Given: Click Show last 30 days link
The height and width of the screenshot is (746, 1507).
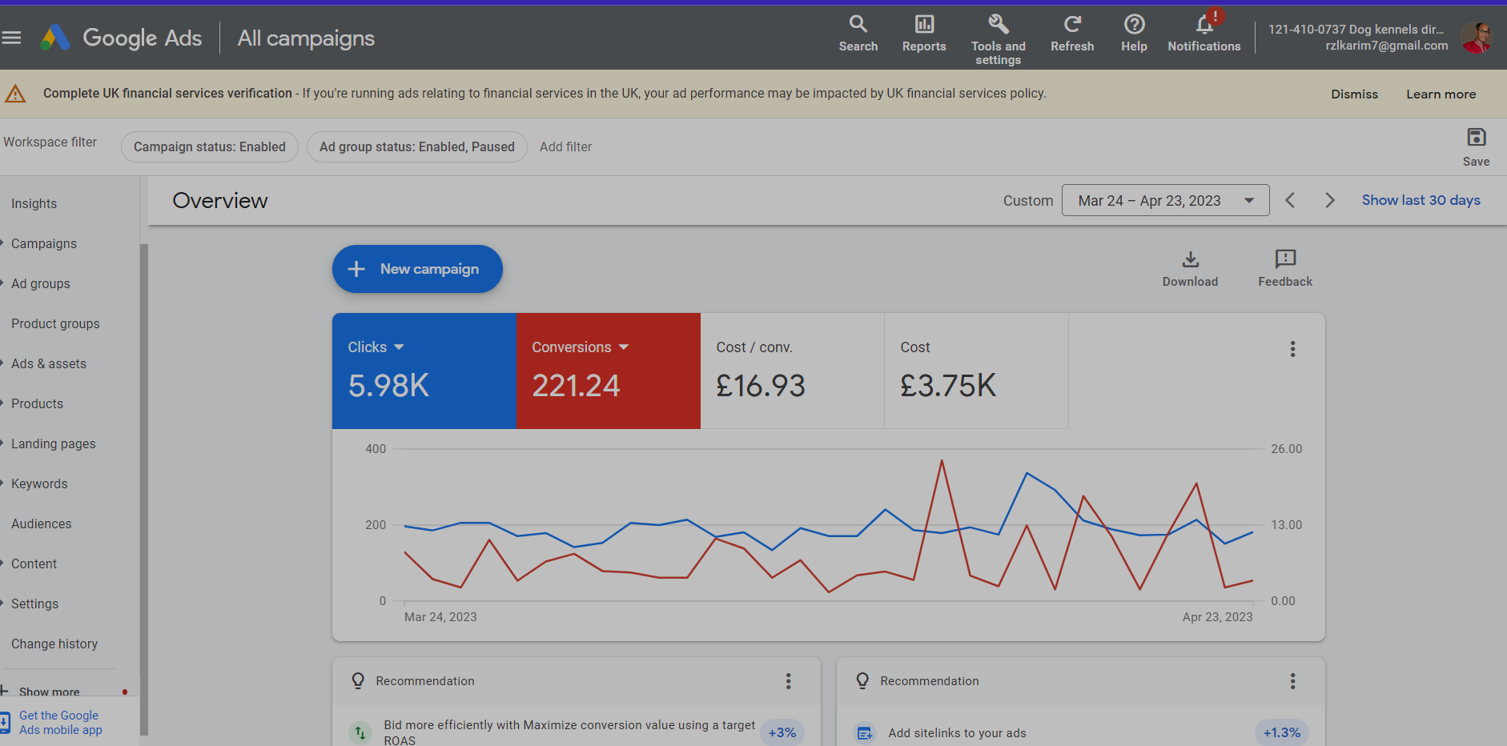Looking at the screenshot, I should 1421,200.
